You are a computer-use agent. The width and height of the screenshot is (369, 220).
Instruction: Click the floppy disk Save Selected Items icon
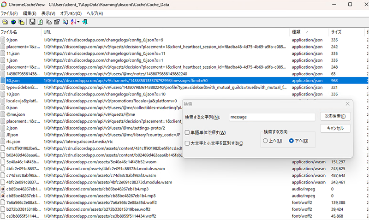pos(32,22)
